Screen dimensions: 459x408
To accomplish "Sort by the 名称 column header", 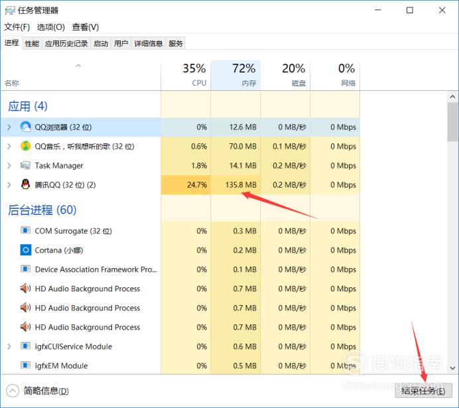I will click(80, 76).
